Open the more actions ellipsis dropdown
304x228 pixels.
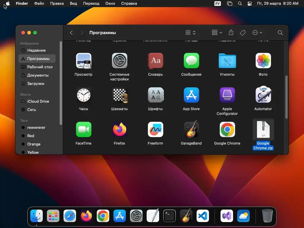tap(257, 33)
